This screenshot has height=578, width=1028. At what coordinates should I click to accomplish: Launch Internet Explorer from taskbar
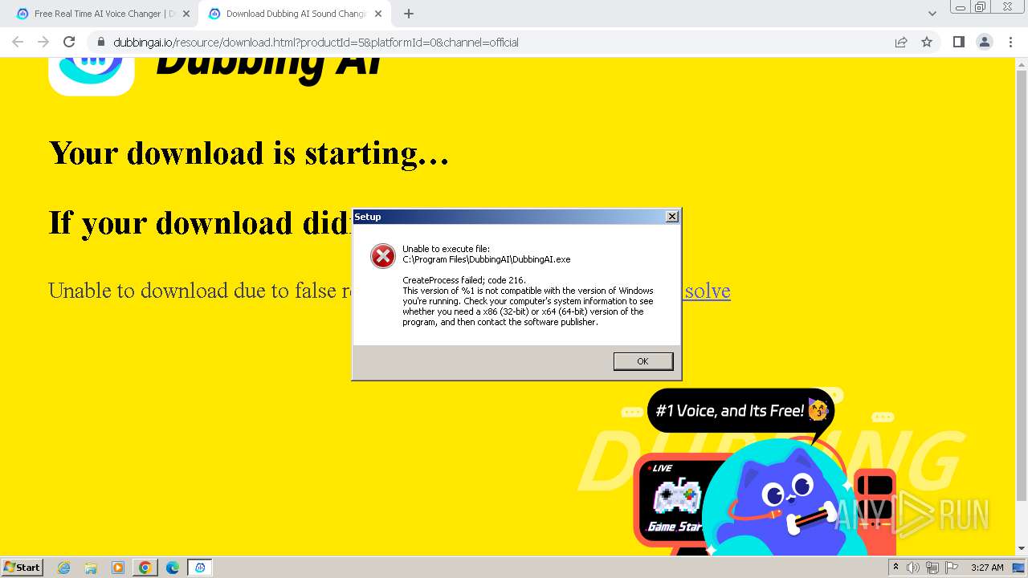[63, 568]
